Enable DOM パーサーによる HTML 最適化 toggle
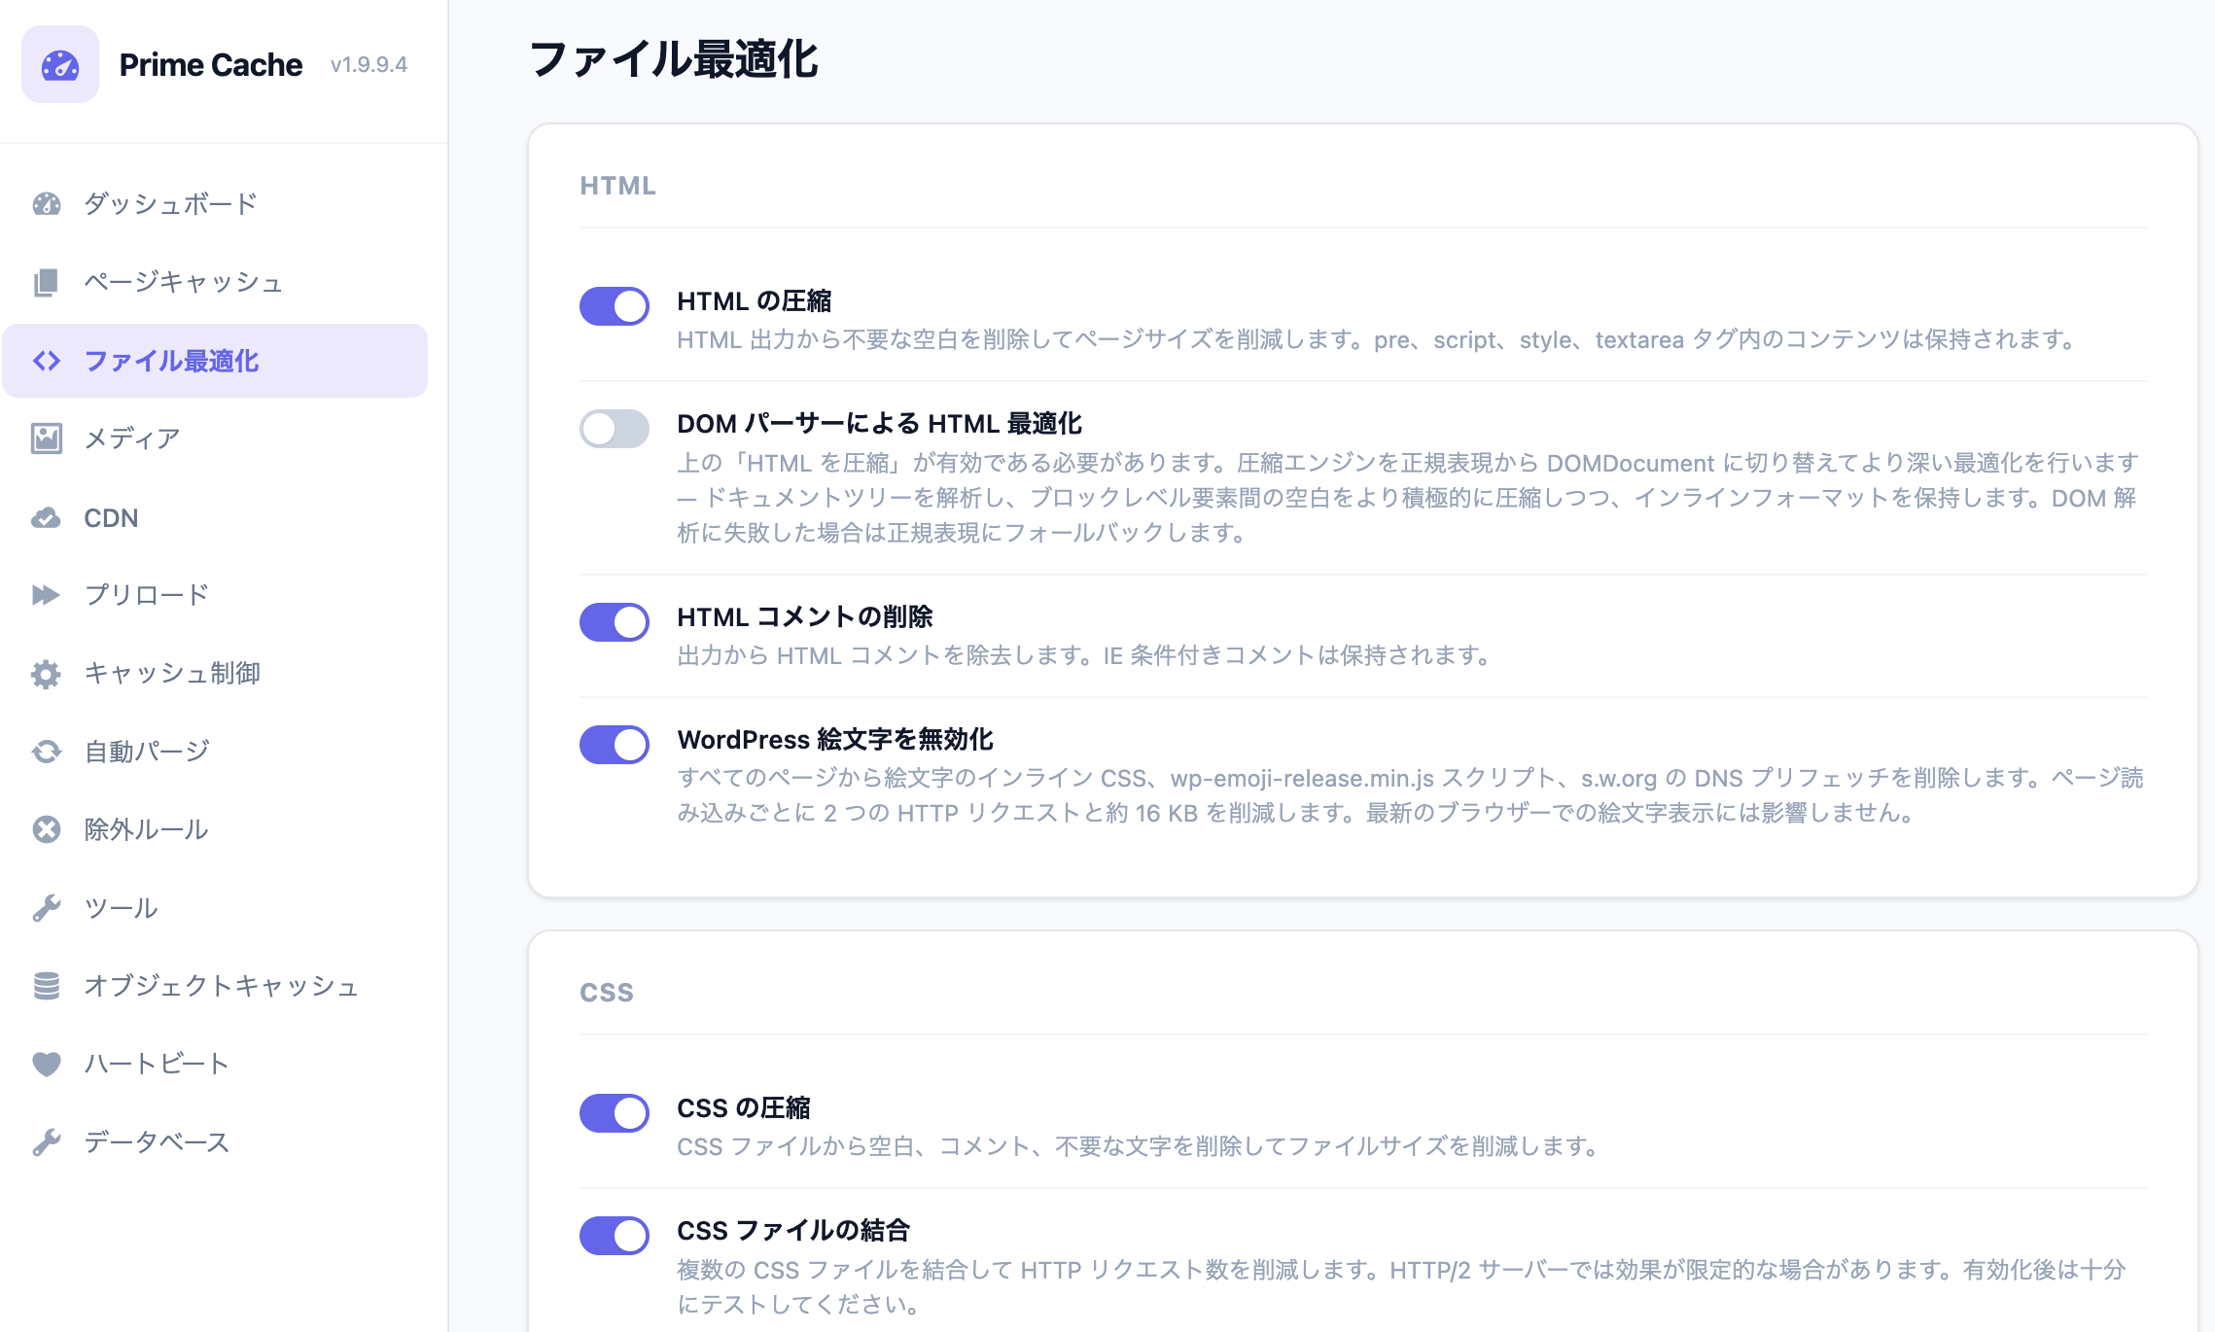 pos(615,429)
